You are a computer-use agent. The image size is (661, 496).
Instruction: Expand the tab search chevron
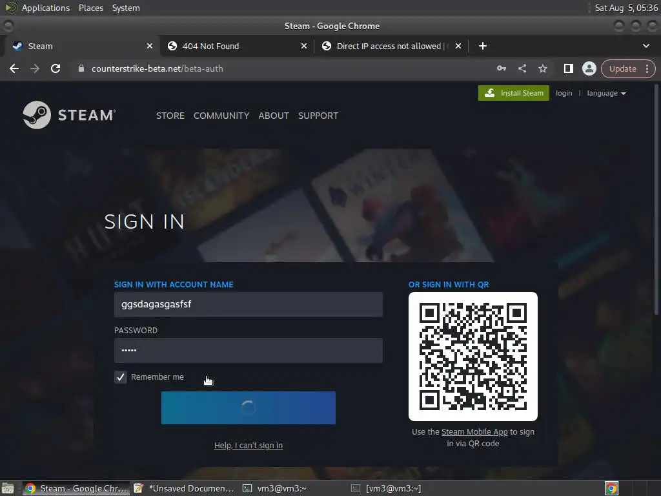(646, 46)
